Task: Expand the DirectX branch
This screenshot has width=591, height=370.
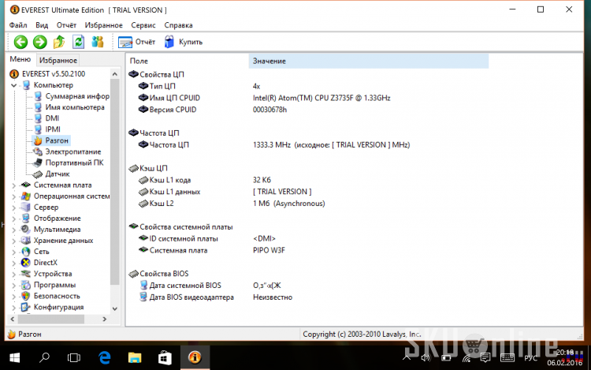Action: pos(13,263)
